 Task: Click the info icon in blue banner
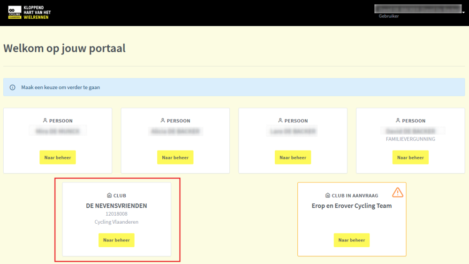click(12, 87)
